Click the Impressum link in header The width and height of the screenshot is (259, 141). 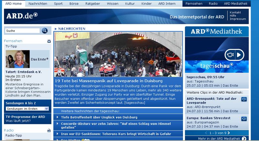(x=237, y=19)
